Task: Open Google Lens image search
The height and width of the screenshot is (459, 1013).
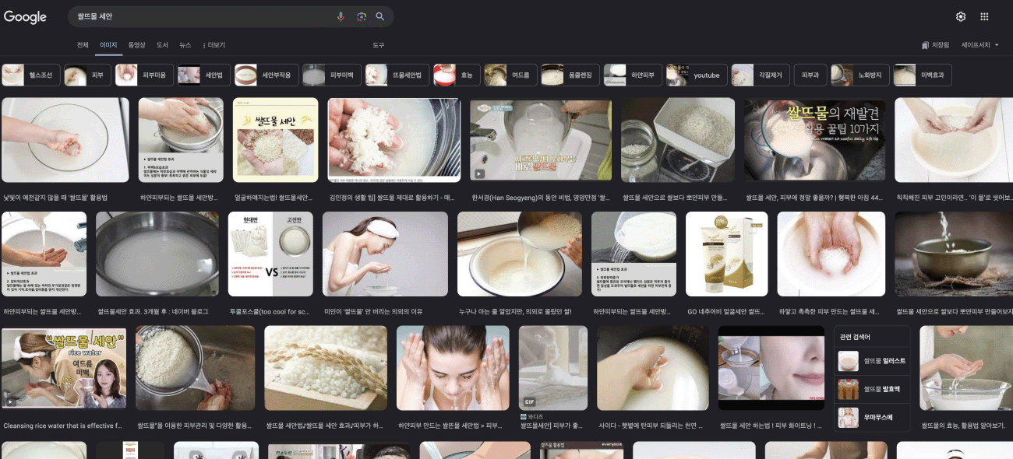Action: coord(361,16)
